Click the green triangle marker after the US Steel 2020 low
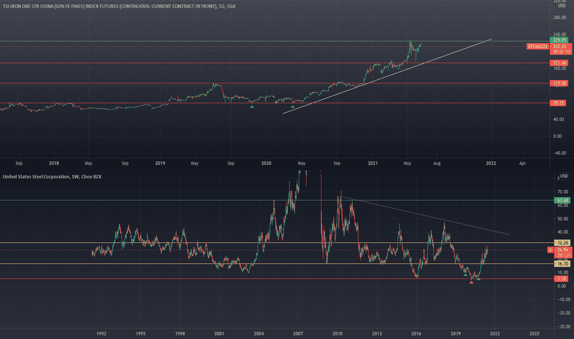Viewport: 574px width, 339px height. click(479, 279)
